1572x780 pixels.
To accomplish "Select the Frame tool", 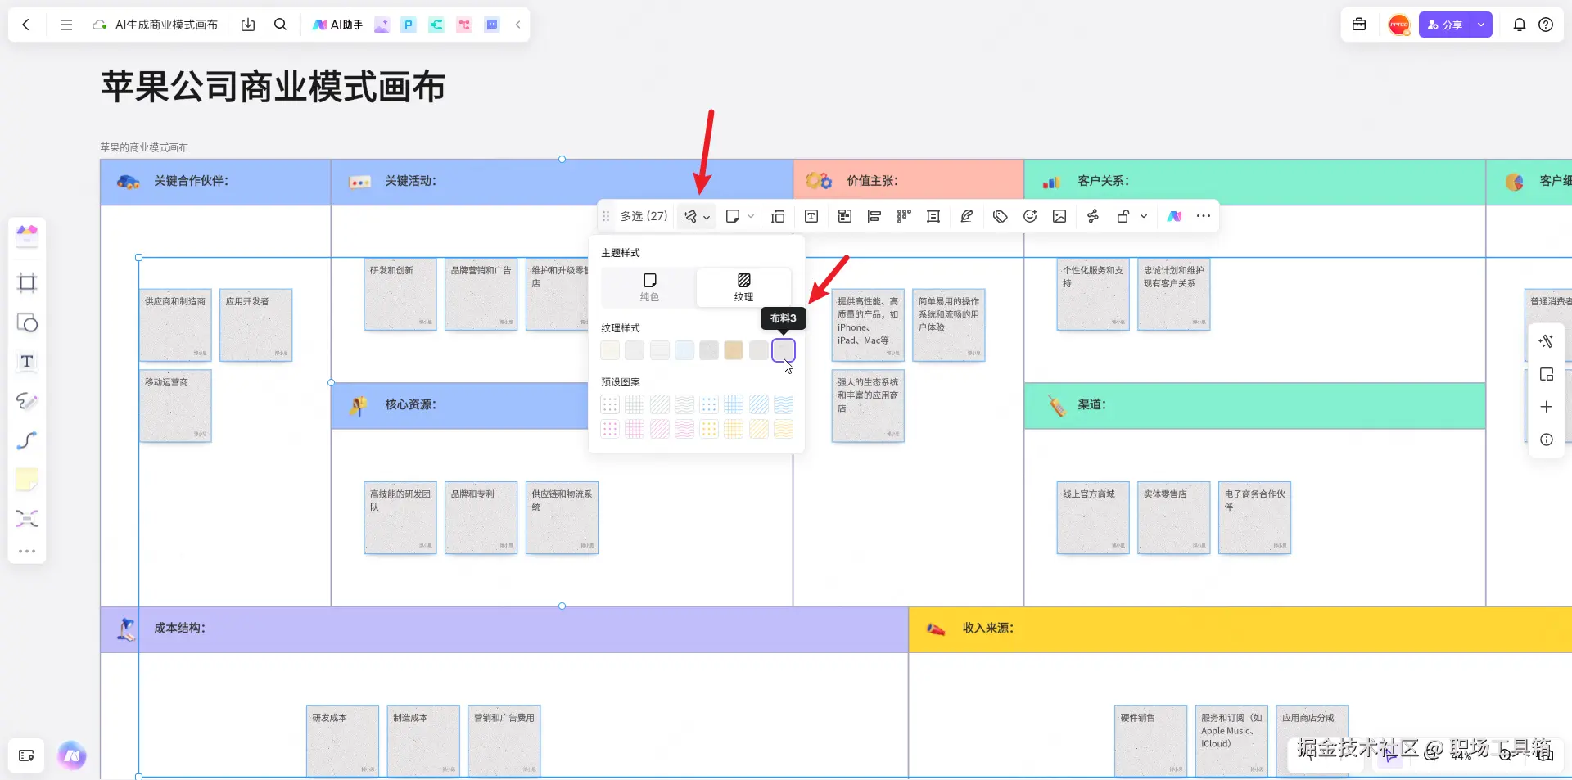I will (27, 283).
